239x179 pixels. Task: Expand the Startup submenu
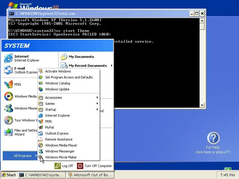coord(69,109)
